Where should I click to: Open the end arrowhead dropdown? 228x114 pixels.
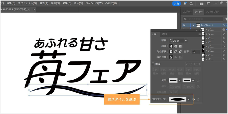point(193,81)
